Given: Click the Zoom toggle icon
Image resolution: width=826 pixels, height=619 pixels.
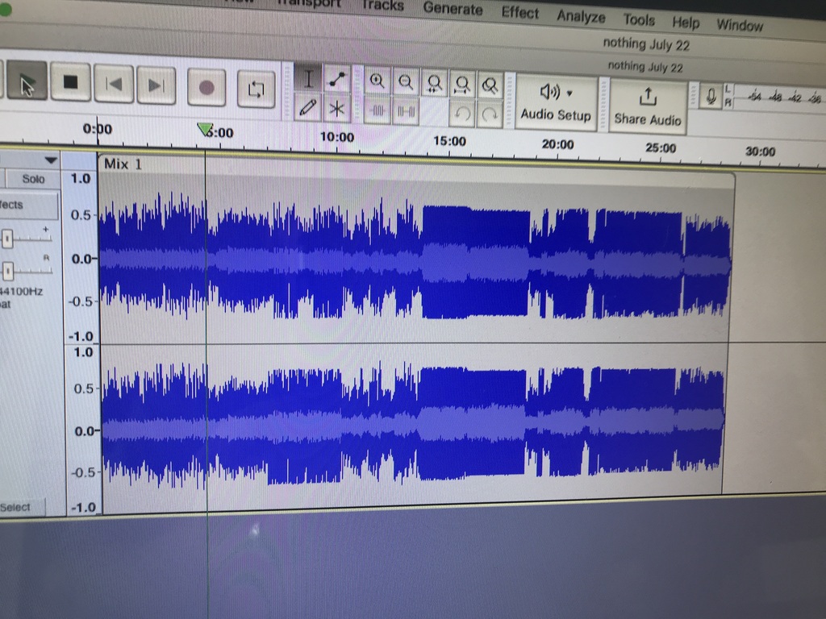Looking at the screenshot, I should tap(490, 85).
